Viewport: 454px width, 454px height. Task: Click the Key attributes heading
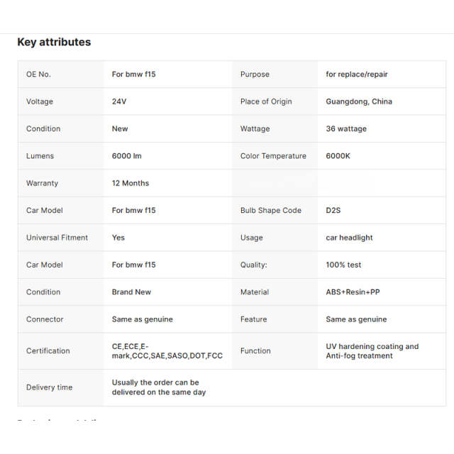[54, 43]
